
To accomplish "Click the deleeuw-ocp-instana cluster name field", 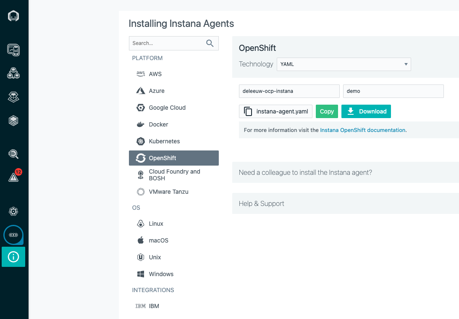I will (289, 91).
